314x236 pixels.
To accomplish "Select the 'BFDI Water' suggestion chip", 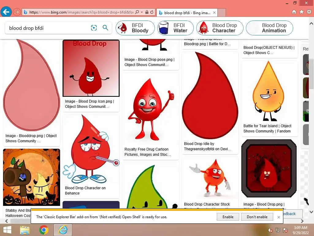I will point(175,28).
